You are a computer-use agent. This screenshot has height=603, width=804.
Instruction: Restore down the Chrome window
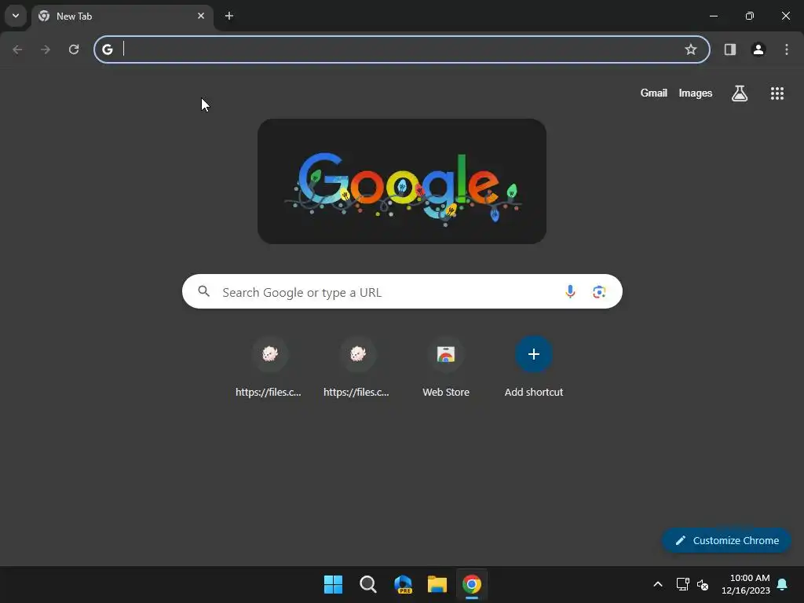[x=750, y=16]
